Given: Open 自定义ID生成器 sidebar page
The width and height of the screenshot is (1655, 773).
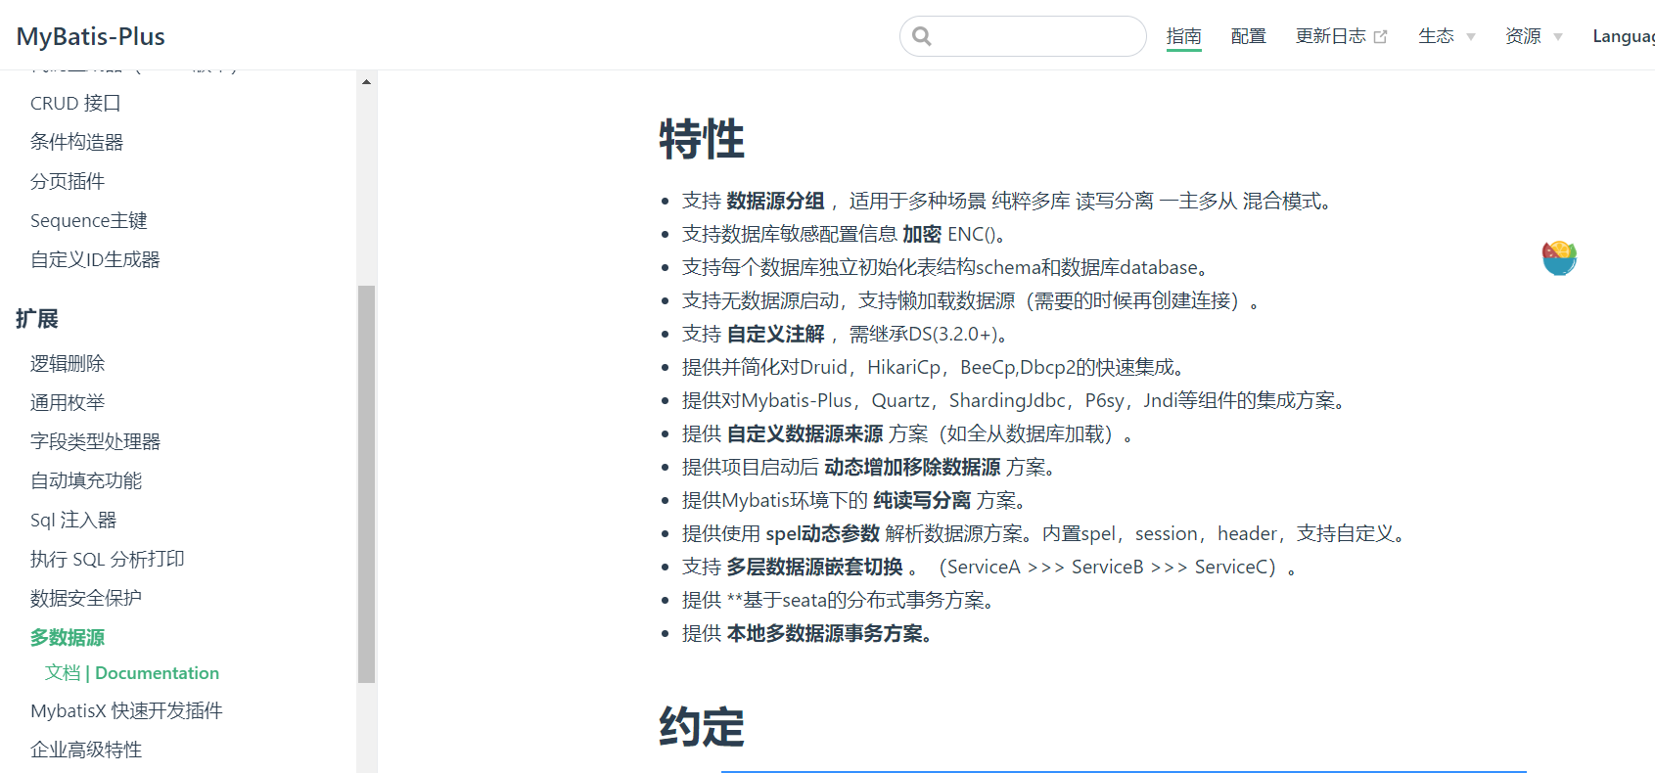Looking at the screenshot, I should [x=95, y=259].
